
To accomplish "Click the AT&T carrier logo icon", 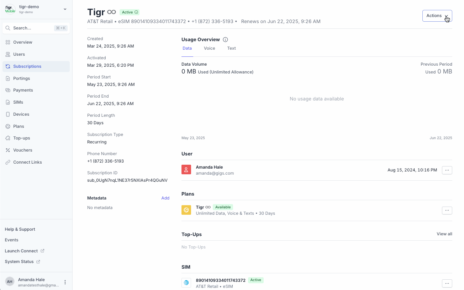I will (186, 283).
